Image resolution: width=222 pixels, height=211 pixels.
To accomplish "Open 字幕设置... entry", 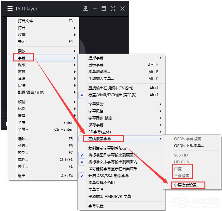I will click(x=121, y=206).
